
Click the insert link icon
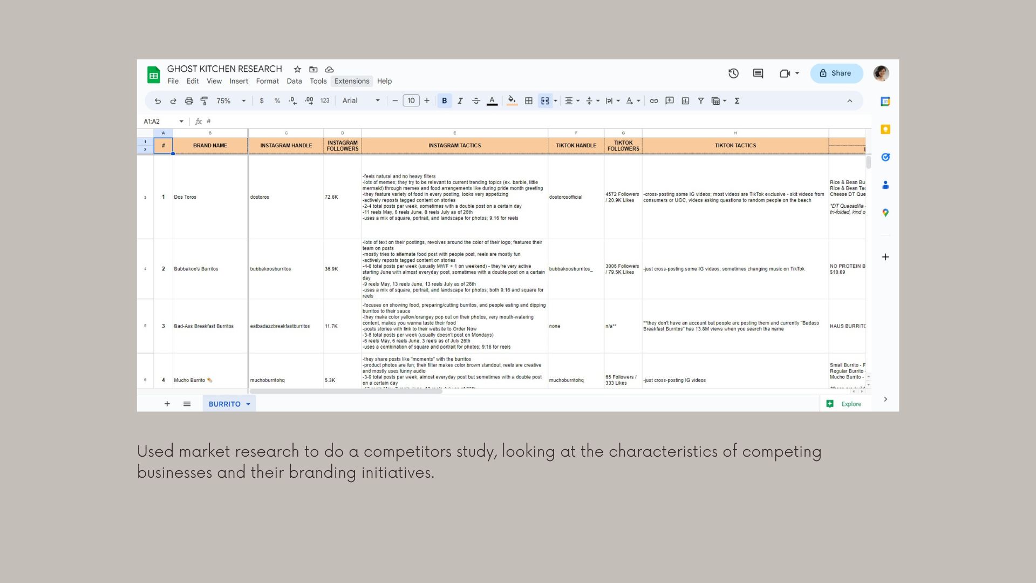pyautogui.click(x=654, y=101)
